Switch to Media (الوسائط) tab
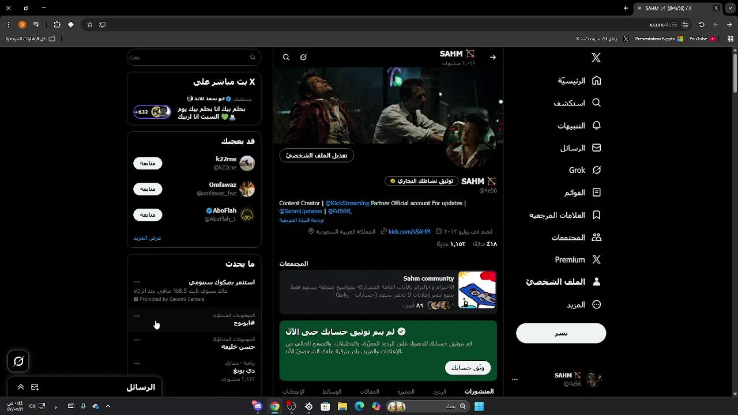 click(332, 391)
